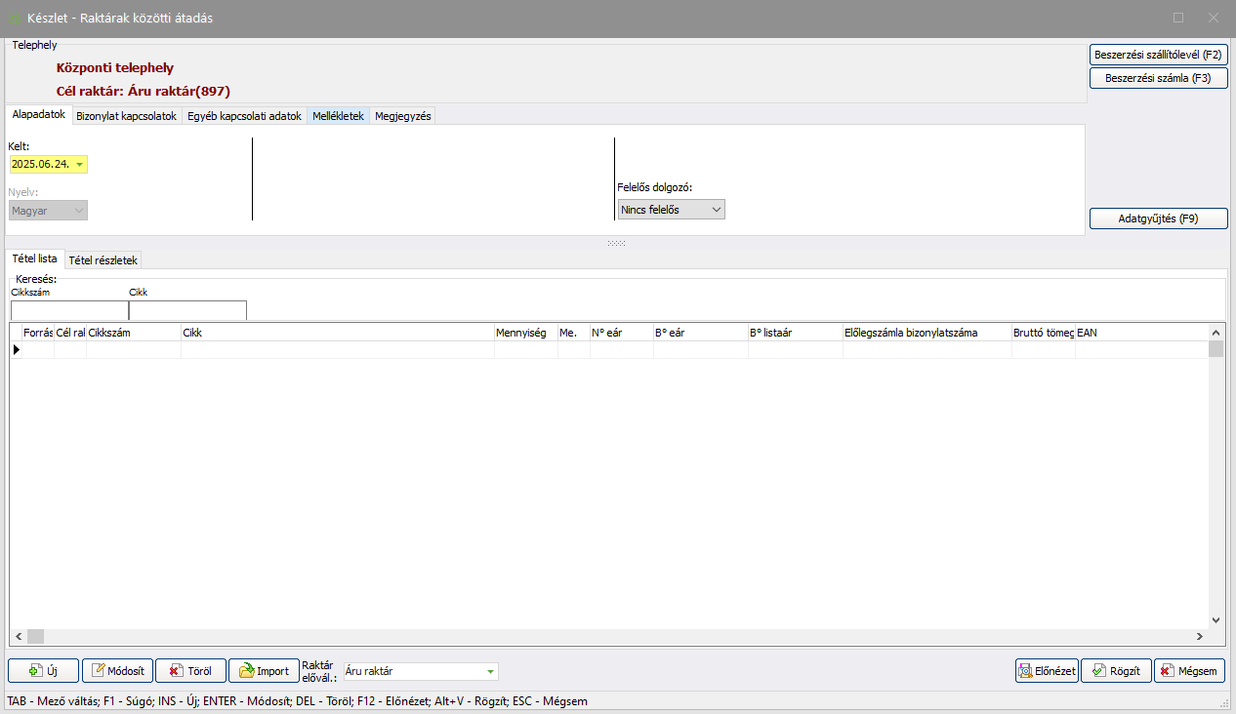This screenshot has height=714, width=1236.
Task: Click the Adatgyűjtés (F9) button
Action: click(1158, 218)
